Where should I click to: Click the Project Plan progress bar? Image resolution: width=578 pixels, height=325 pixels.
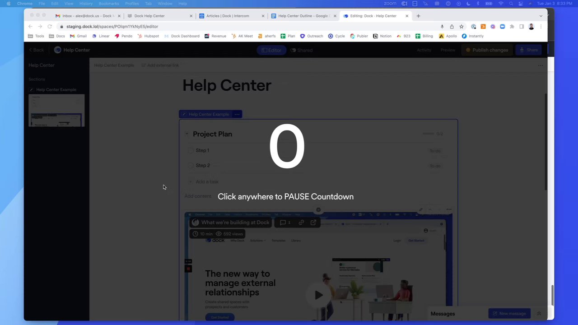point(428,134)
